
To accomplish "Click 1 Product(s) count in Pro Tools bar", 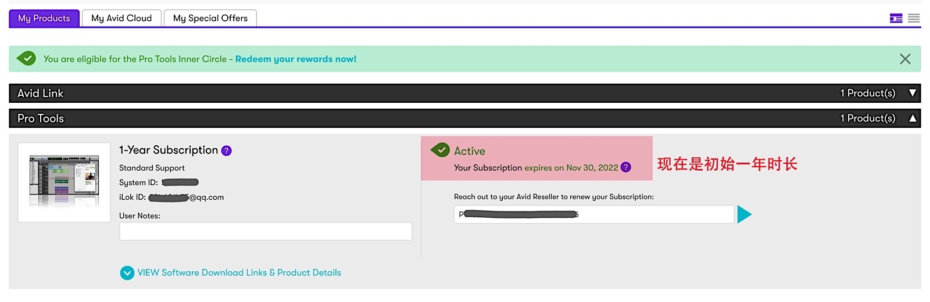I will coord(868,118).
